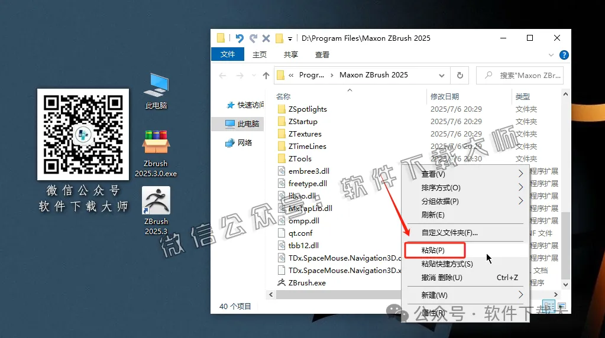This screenshot has height=338, width=605.
Task: Click the qt.conf file icon
Action: pyautogui.click(x=282, y=233)
